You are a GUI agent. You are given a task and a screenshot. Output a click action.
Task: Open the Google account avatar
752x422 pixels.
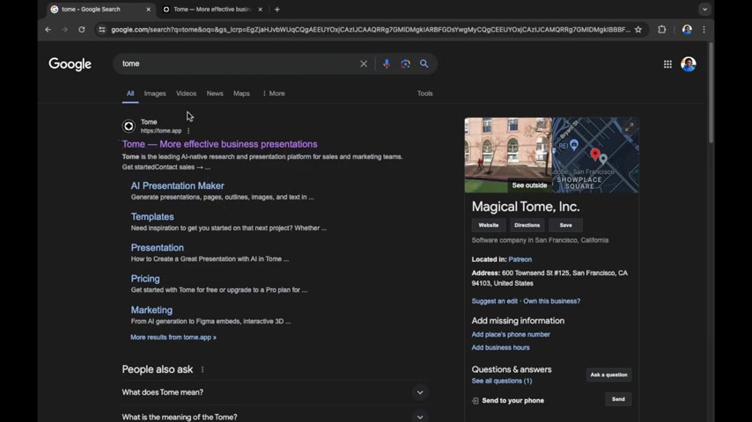click(689, 64)
